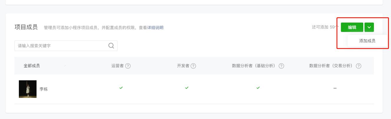
Task: Open help tooltip beside 运营者
Action: 128,66
